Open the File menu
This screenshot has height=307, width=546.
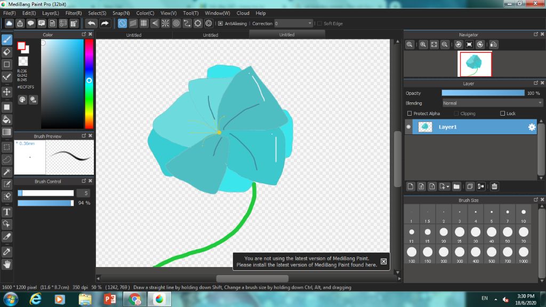pos(10,13)
